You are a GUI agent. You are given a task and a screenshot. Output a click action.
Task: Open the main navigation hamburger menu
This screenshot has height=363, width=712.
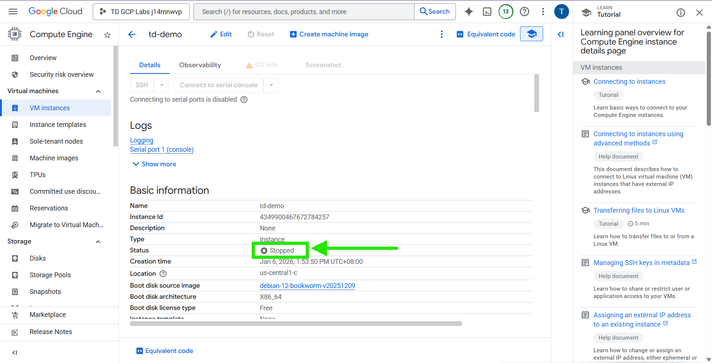(13, 12)
